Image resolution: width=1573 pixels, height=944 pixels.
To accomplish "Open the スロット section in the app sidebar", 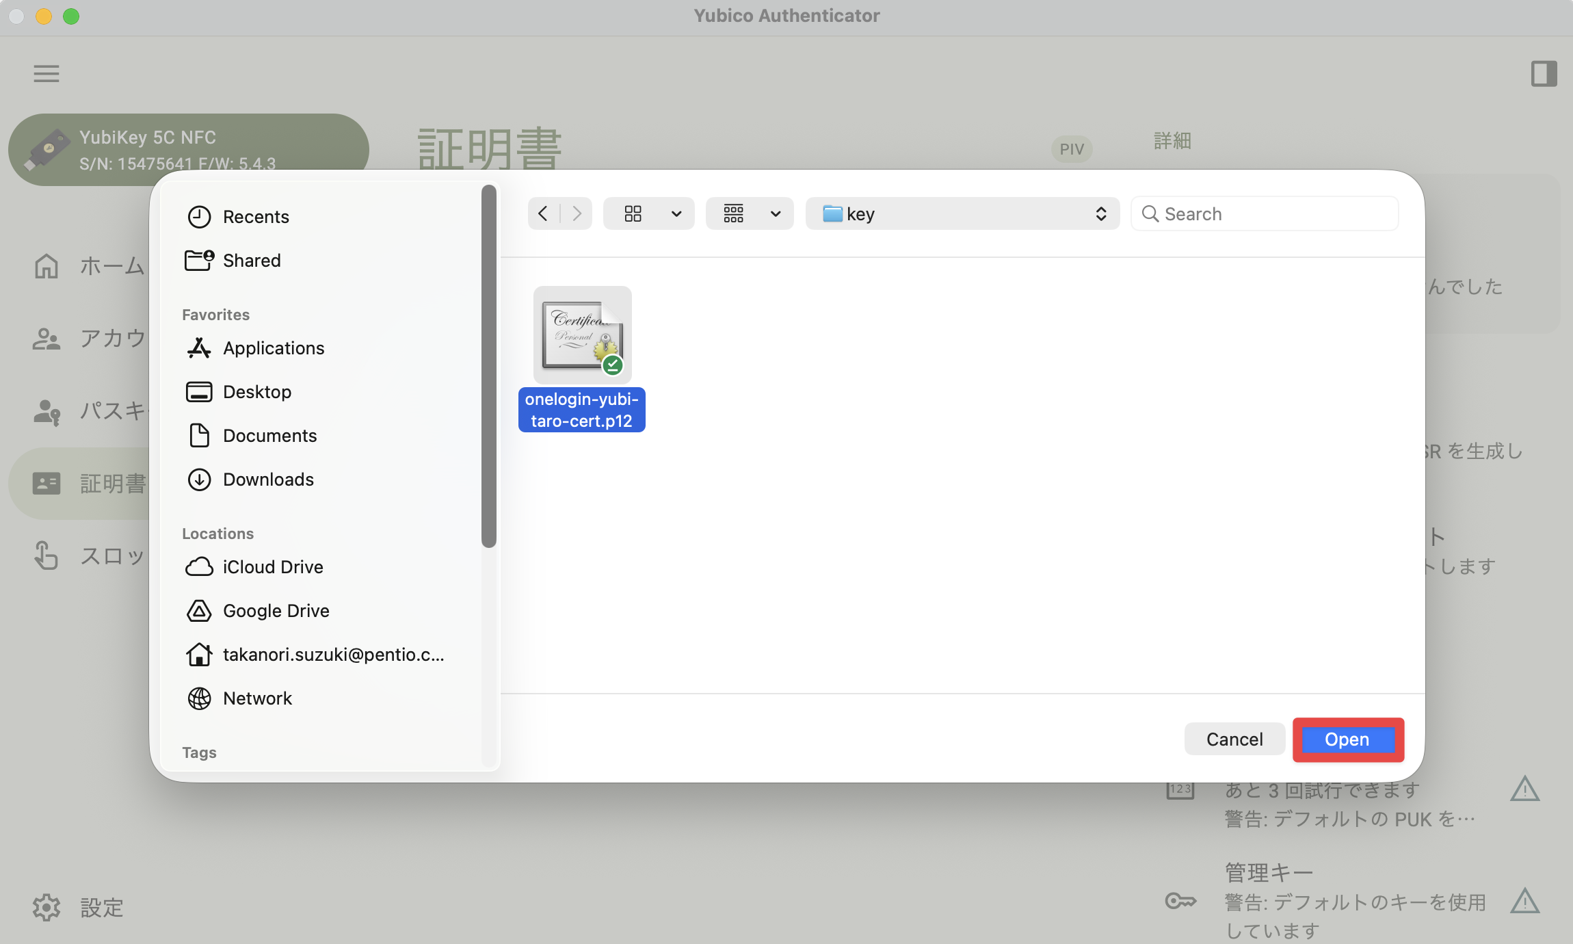I will coord(89,555).
